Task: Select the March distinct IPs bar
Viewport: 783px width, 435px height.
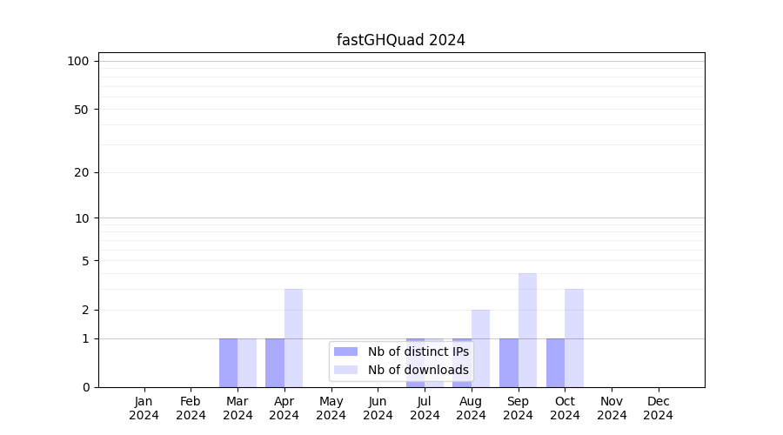Action: pos(228,363)
